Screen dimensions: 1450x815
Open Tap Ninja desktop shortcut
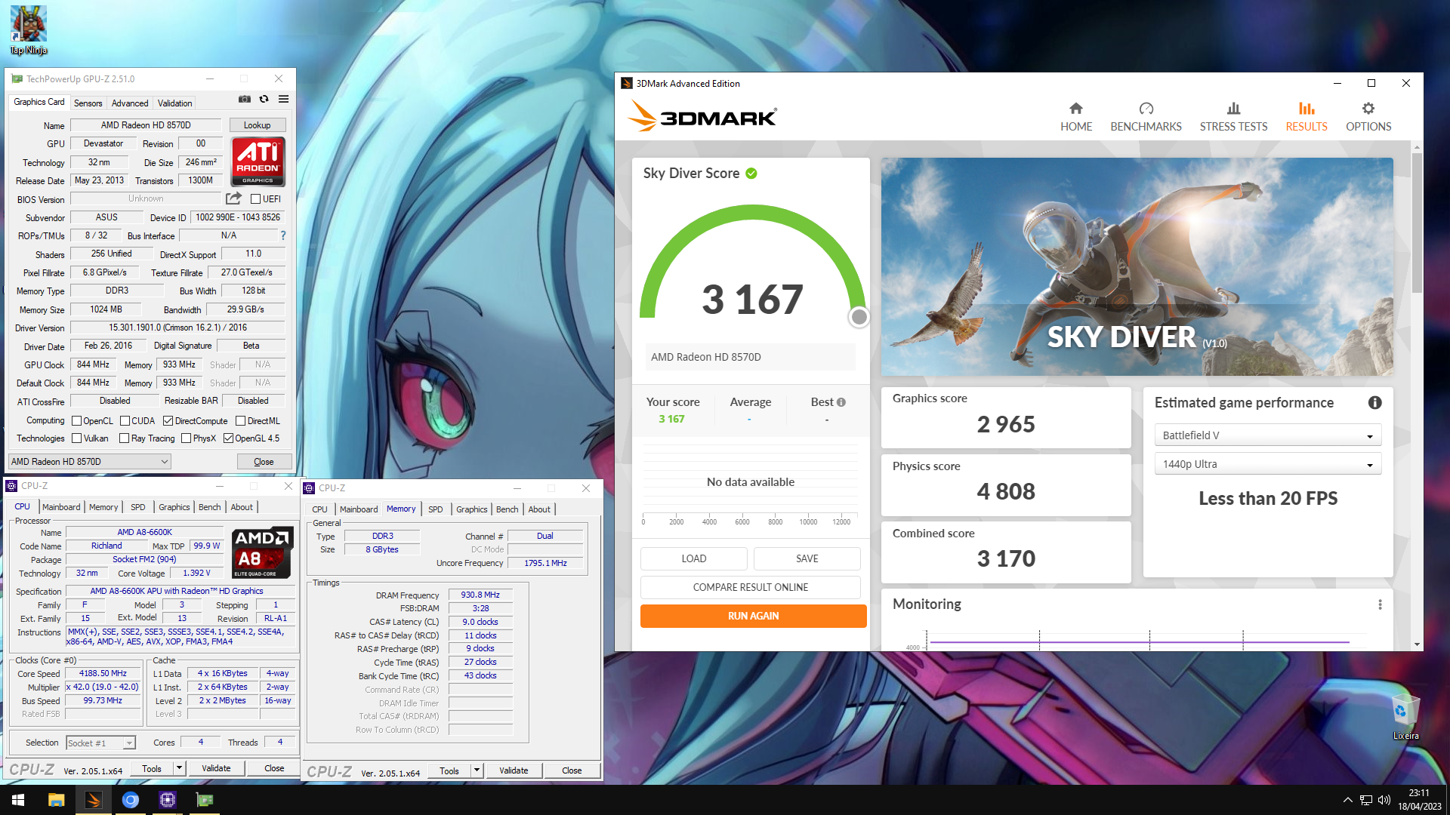29,30
